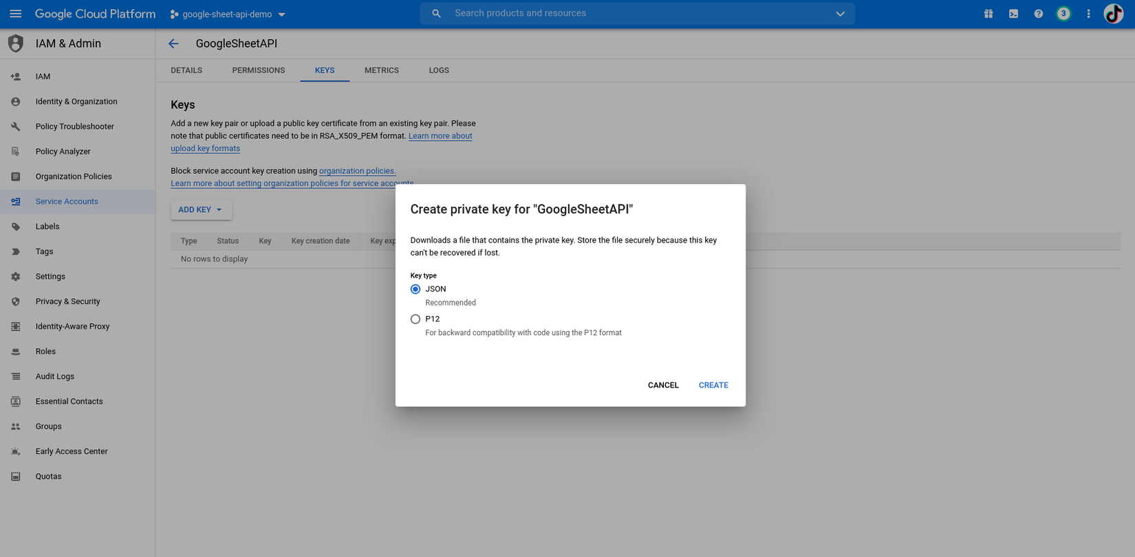The width and height of the screenshot is (1135, 557).
Task: Click the Essential Contacts icon
Action: coord(16,402)
